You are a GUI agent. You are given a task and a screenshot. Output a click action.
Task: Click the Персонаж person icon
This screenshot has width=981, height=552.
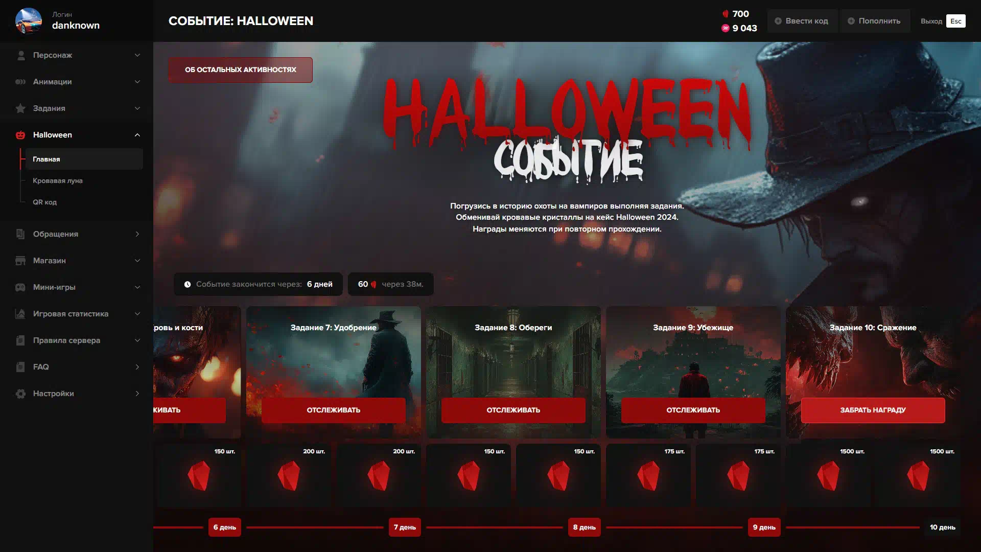pos(21,55)
